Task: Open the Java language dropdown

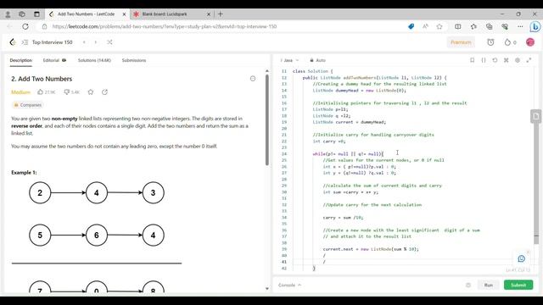Action: coord(290,60)
